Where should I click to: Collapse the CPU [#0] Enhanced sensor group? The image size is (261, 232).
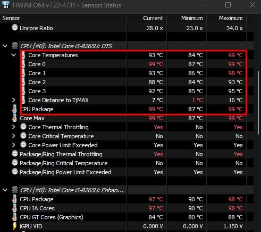5,190
